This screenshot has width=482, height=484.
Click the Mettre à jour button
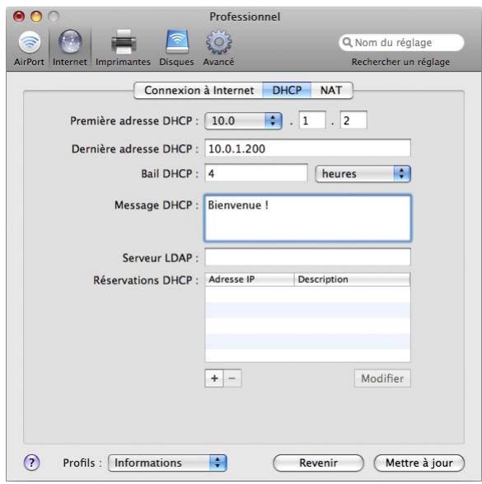coord(419,463)
